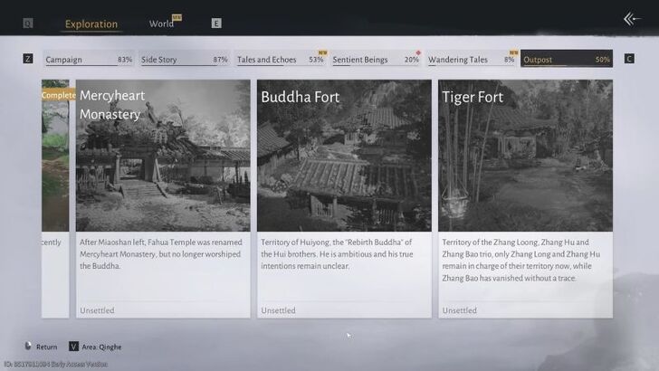Click the Tiger Fort image

pos(525,156)
